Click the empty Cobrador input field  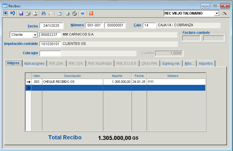pos(50,53)
